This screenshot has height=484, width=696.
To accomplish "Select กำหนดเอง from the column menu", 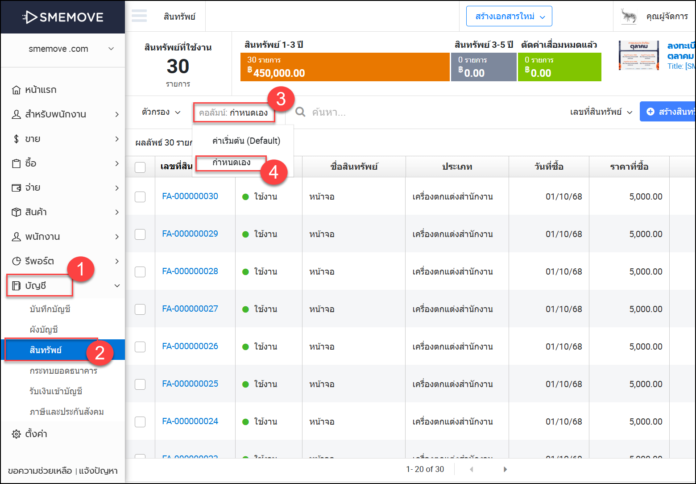I will coord(232,163).
